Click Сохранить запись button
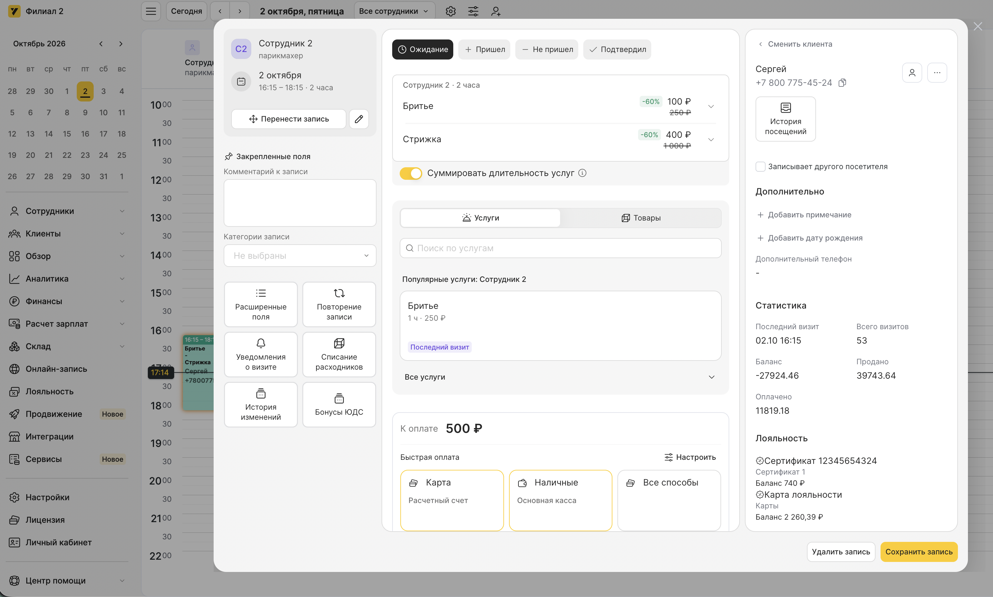The height and width of the screenshot is (597, 993). pos(918,552)
